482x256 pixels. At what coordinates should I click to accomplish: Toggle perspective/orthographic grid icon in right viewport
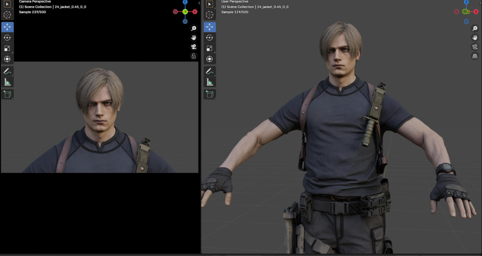click(475, 56)
